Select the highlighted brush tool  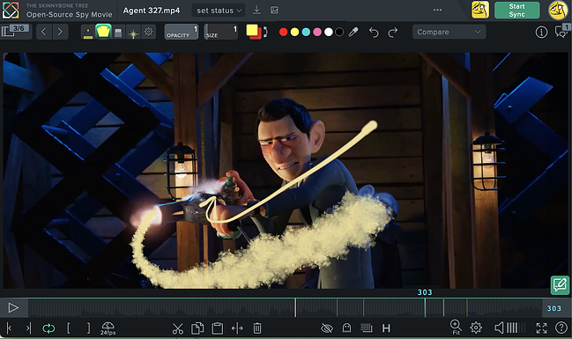click(x=103, y=32)
